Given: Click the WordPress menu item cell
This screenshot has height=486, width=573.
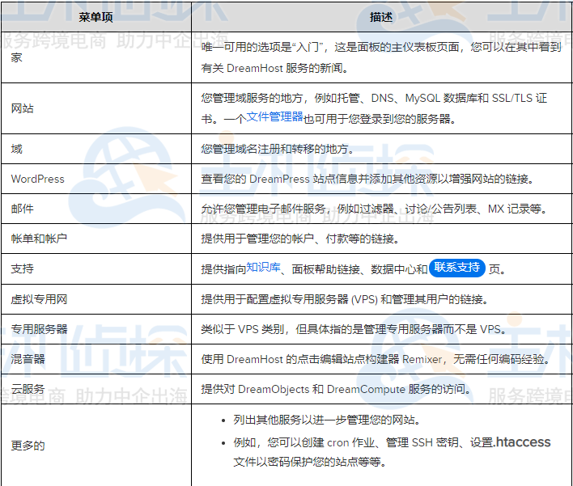Looking at the screenshot, I should [x=96, y=179].
